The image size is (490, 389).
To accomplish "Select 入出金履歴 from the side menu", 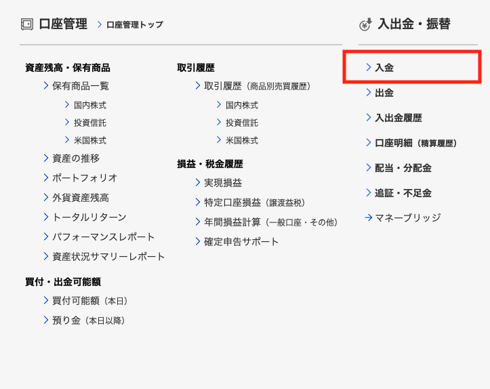I will pos(398,117).
